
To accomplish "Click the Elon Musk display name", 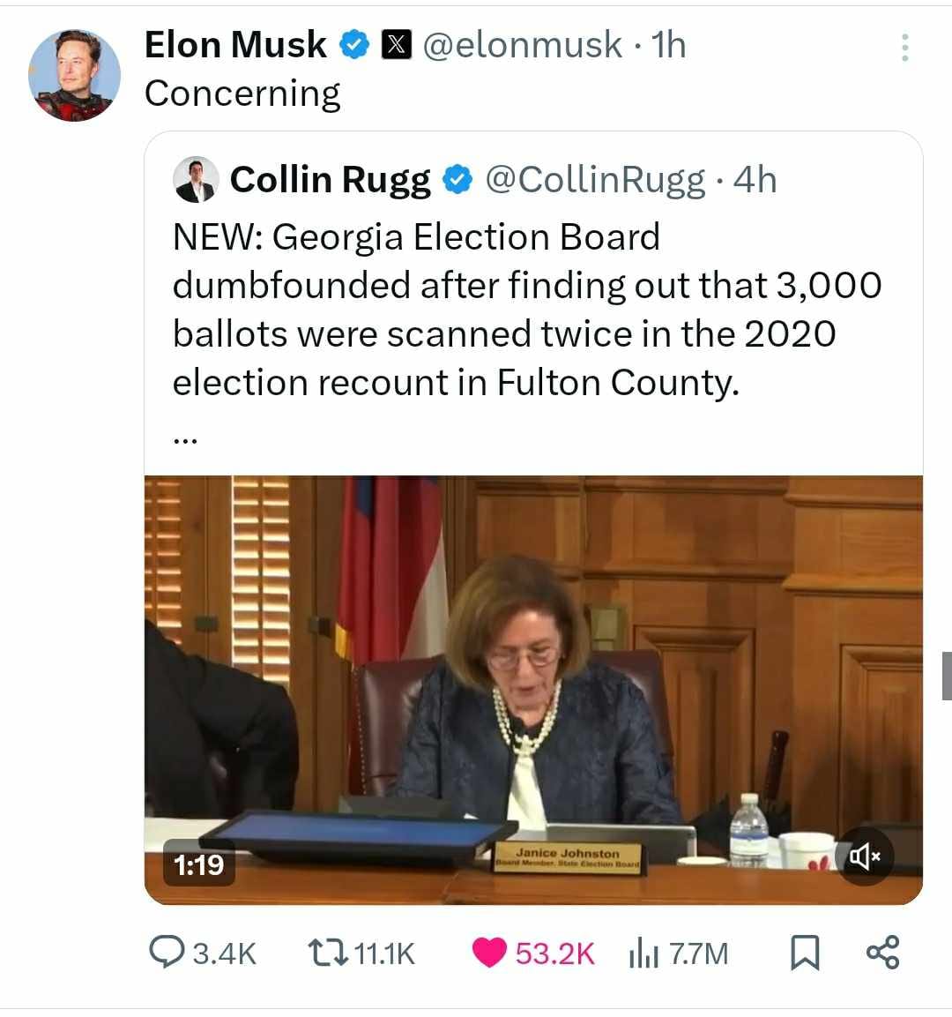I will [x=235, y=45].
